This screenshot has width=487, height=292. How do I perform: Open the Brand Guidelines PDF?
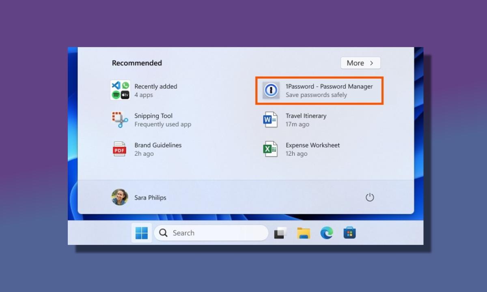158,149
